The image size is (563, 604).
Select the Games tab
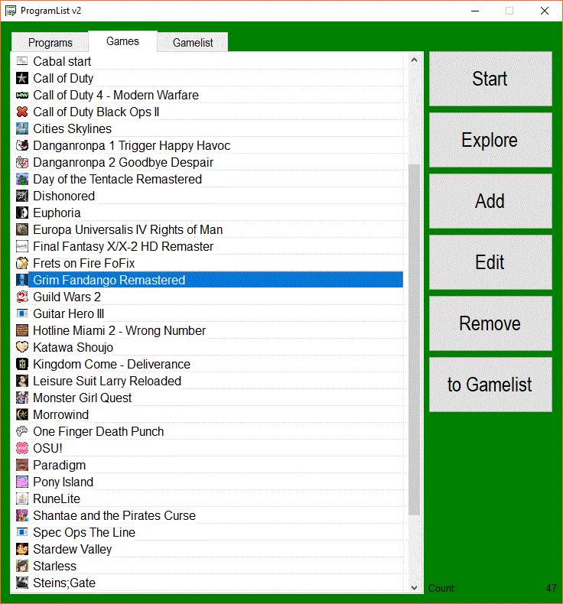pyautogui.click(x=122, y=41)
